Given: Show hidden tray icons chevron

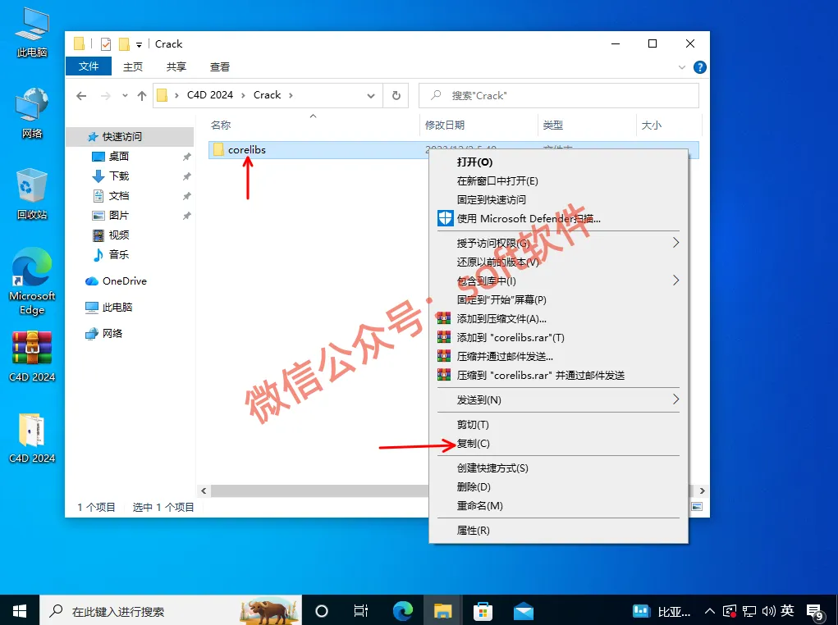Looking at the screenshot, I should tap(709, 610).
